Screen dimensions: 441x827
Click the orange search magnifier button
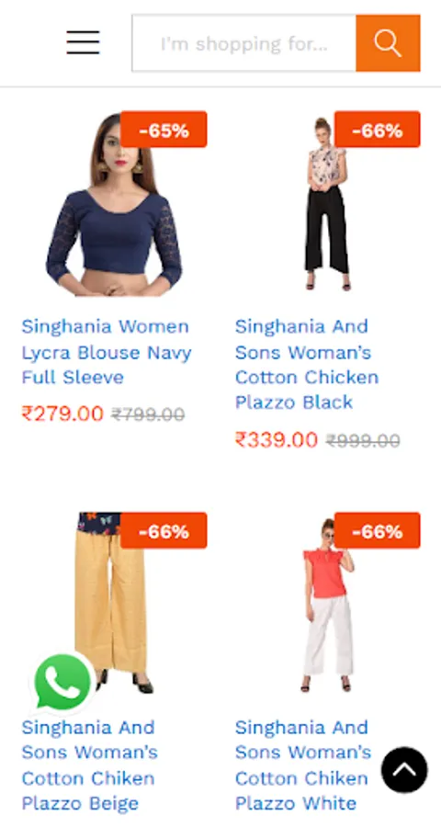[x=388, y=43]
